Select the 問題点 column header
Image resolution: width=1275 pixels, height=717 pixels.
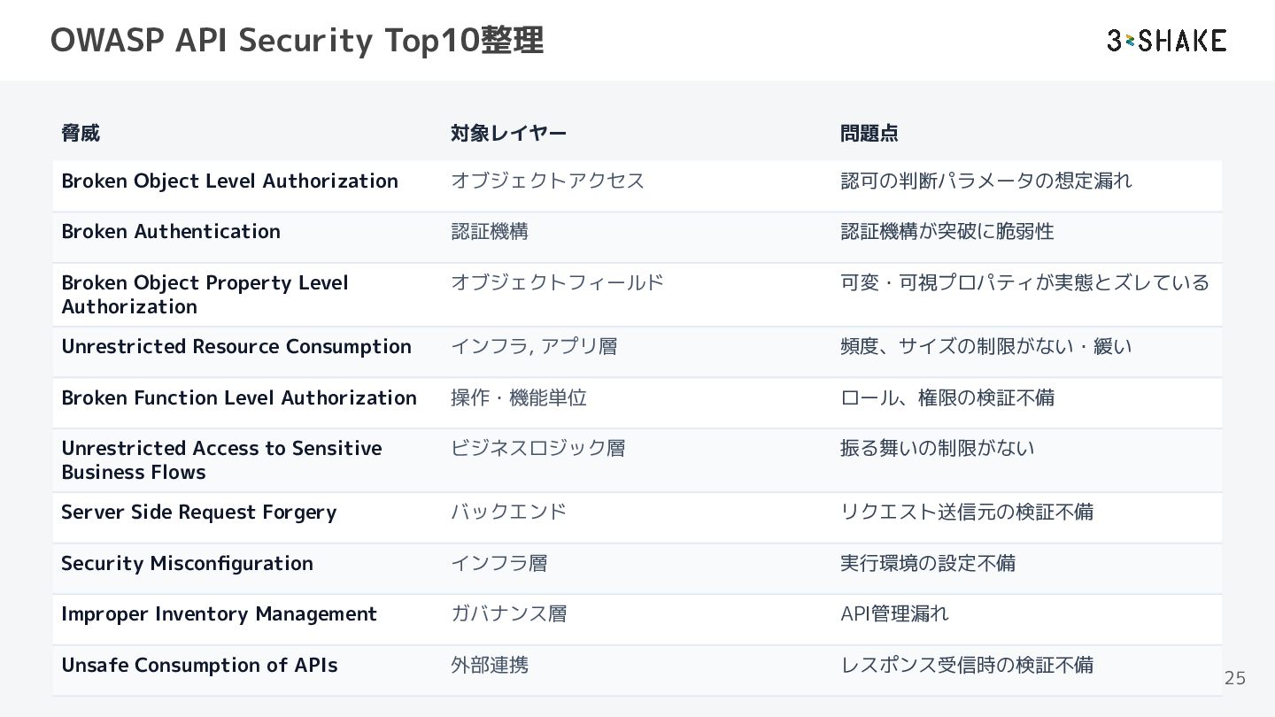[869, 133]
